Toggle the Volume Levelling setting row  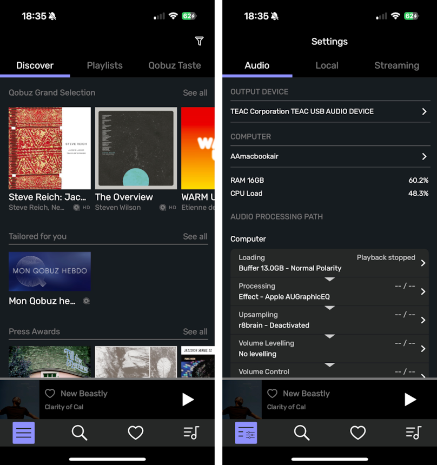pyautogui.click(x=330, y=347)
